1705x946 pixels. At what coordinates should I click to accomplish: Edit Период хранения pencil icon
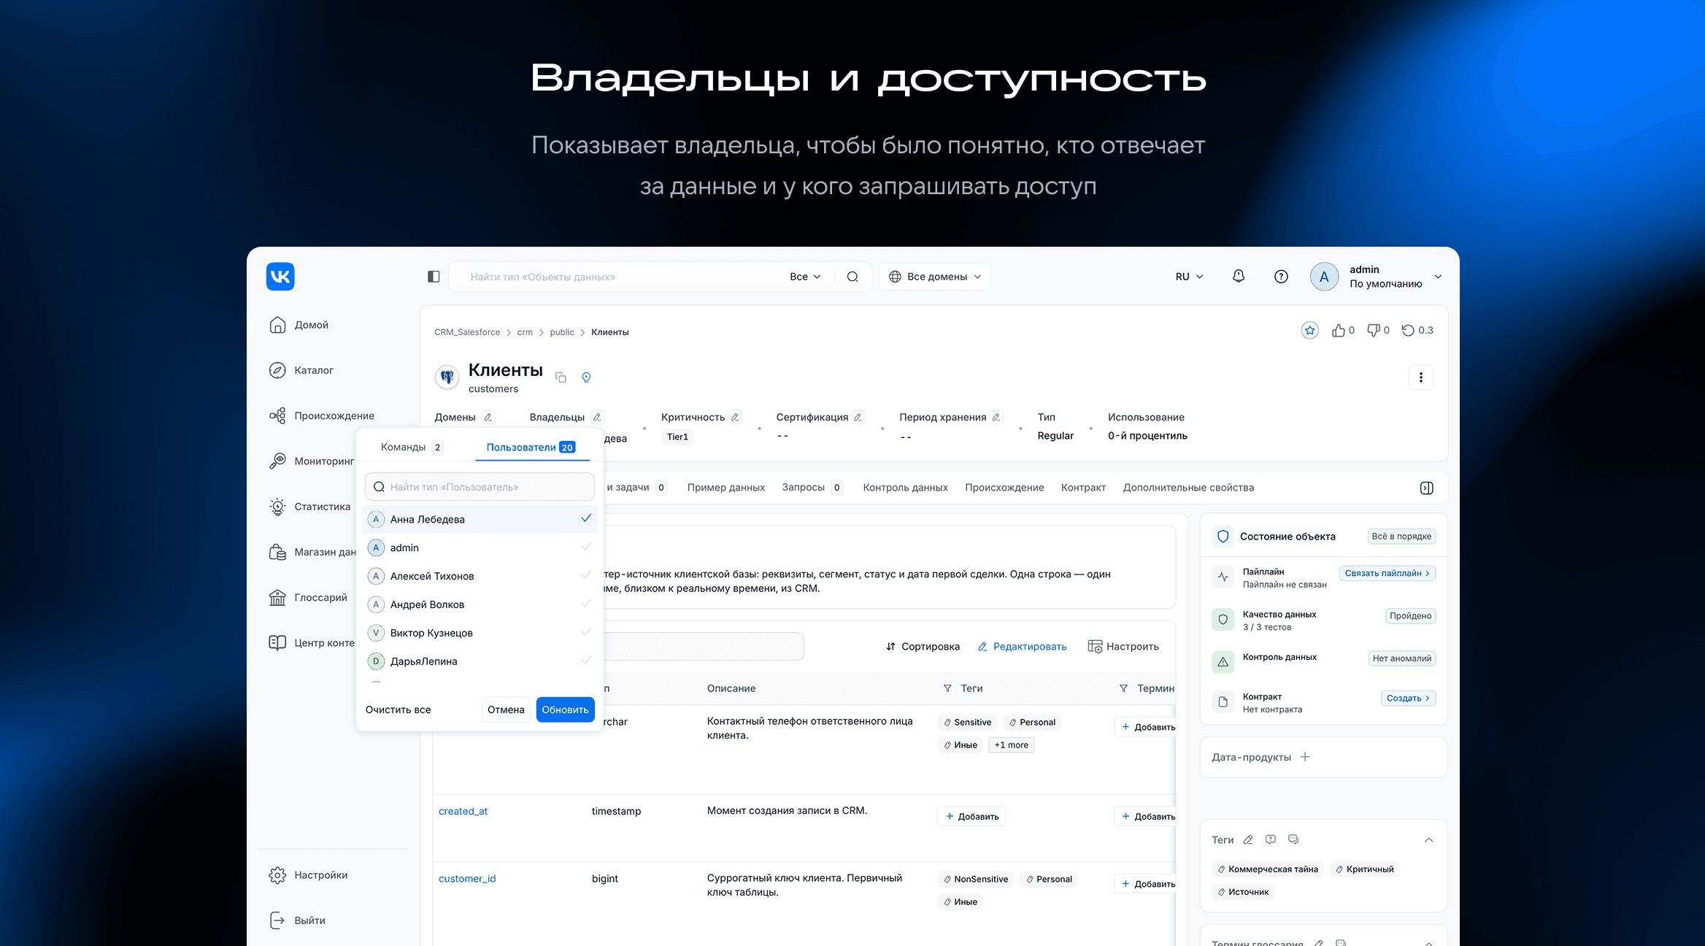tap(996, 418)
